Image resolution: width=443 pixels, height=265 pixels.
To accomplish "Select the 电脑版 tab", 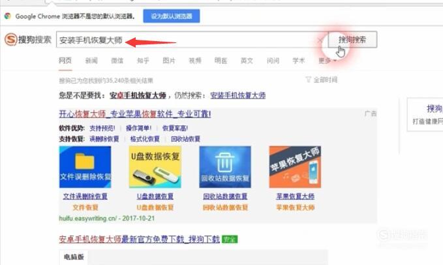I will point(74,257).
